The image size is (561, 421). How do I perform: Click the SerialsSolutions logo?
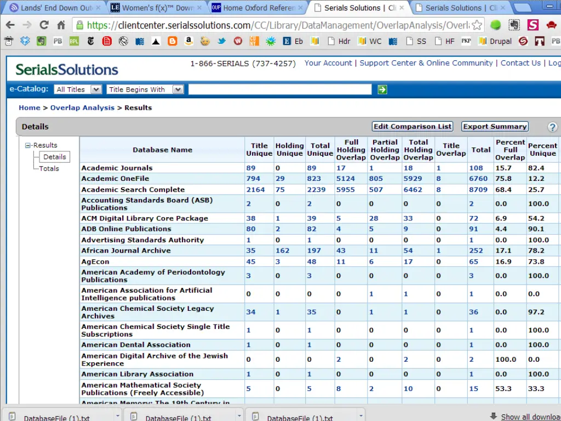(66, 70)
